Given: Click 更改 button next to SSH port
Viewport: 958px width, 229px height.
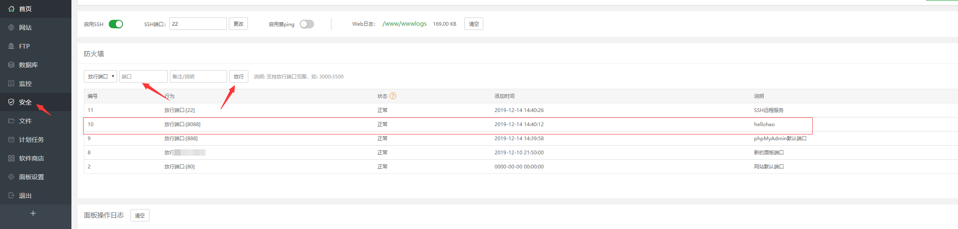Looking at the screenshot, I should (238, 24).
